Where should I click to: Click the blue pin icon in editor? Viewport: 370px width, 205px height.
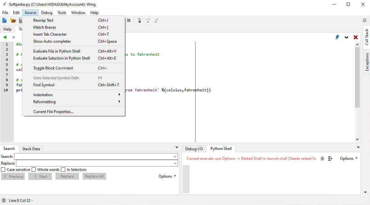pos(337,37)
